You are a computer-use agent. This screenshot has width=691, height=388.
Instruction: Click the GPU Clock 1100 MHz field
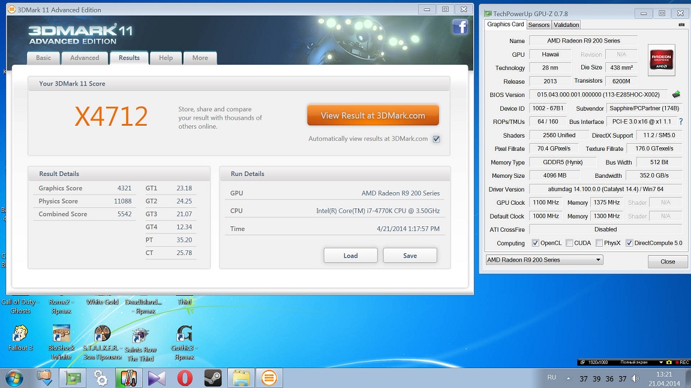[x=546, y=202]
